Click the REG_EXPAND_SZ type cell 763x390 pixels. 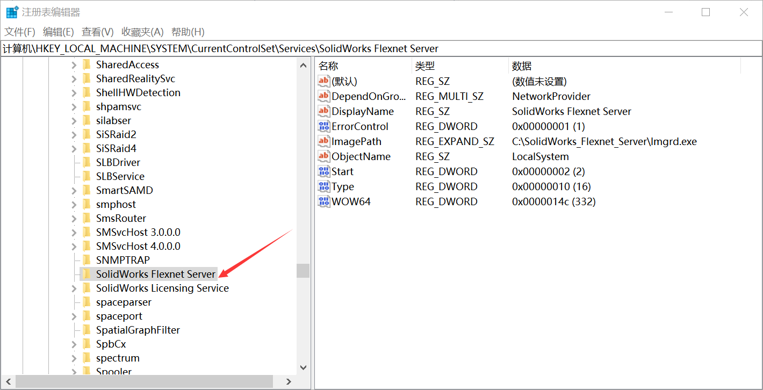(x=455, y=141)
